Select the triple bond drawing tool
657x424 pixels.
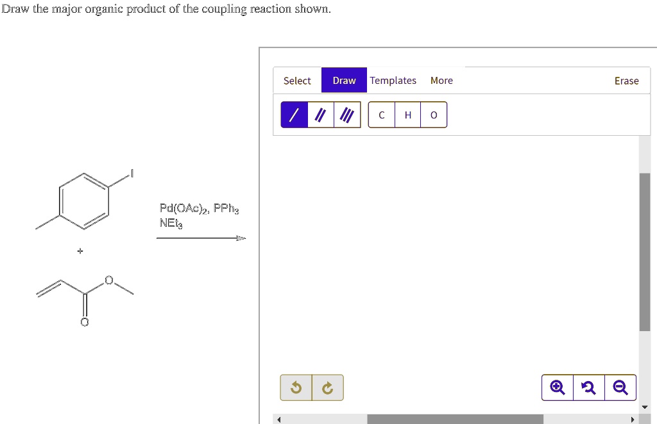346,114
